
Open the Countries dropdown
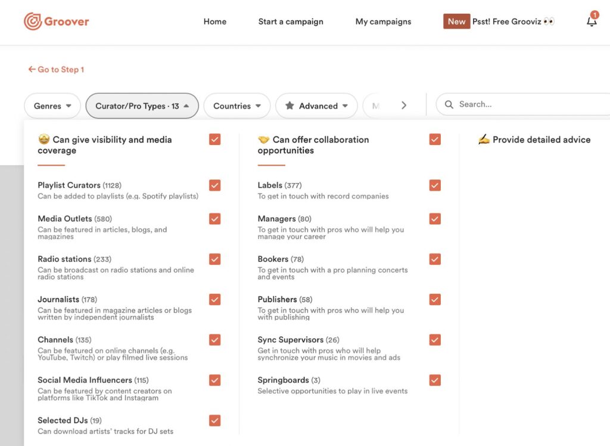click(x=236, y=106)
